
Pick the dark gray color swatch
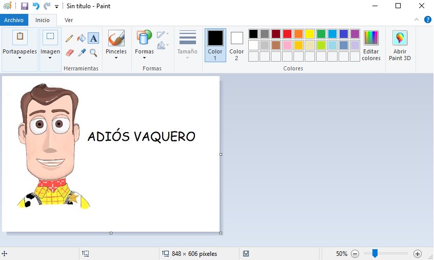(265, 34)
